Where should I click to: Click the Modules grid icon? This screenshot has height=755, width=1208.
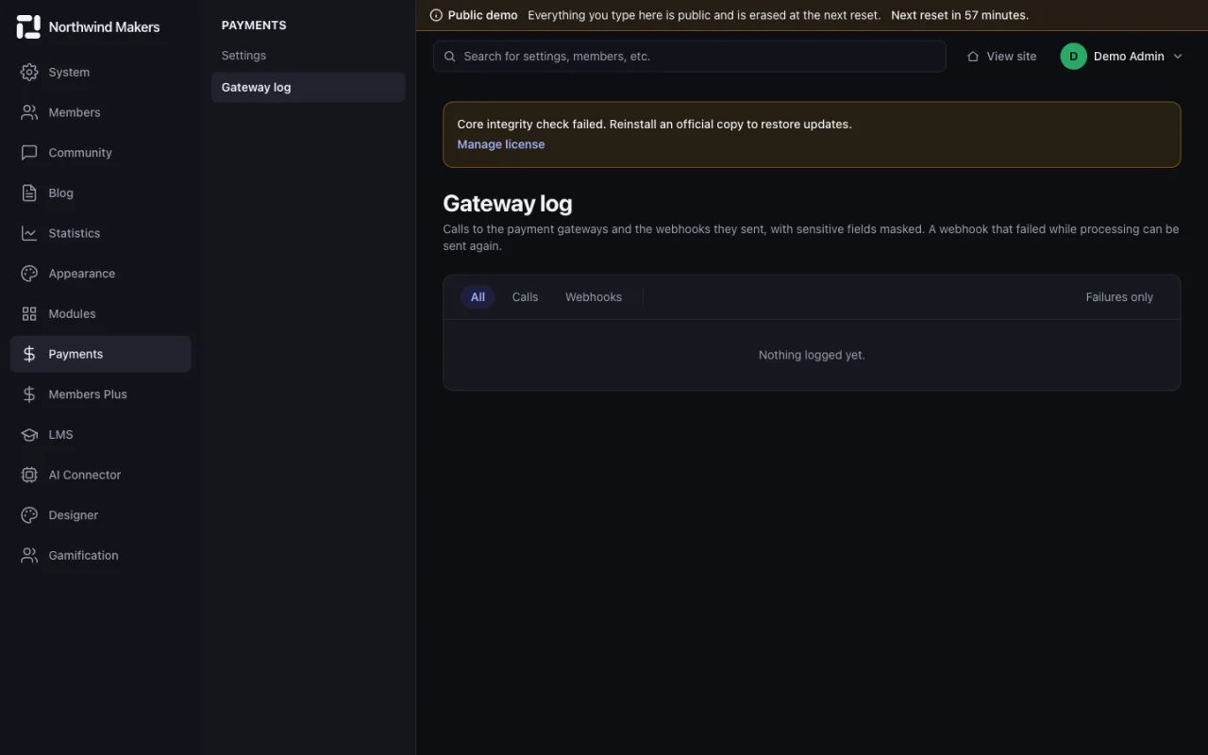tap(29, 313)
